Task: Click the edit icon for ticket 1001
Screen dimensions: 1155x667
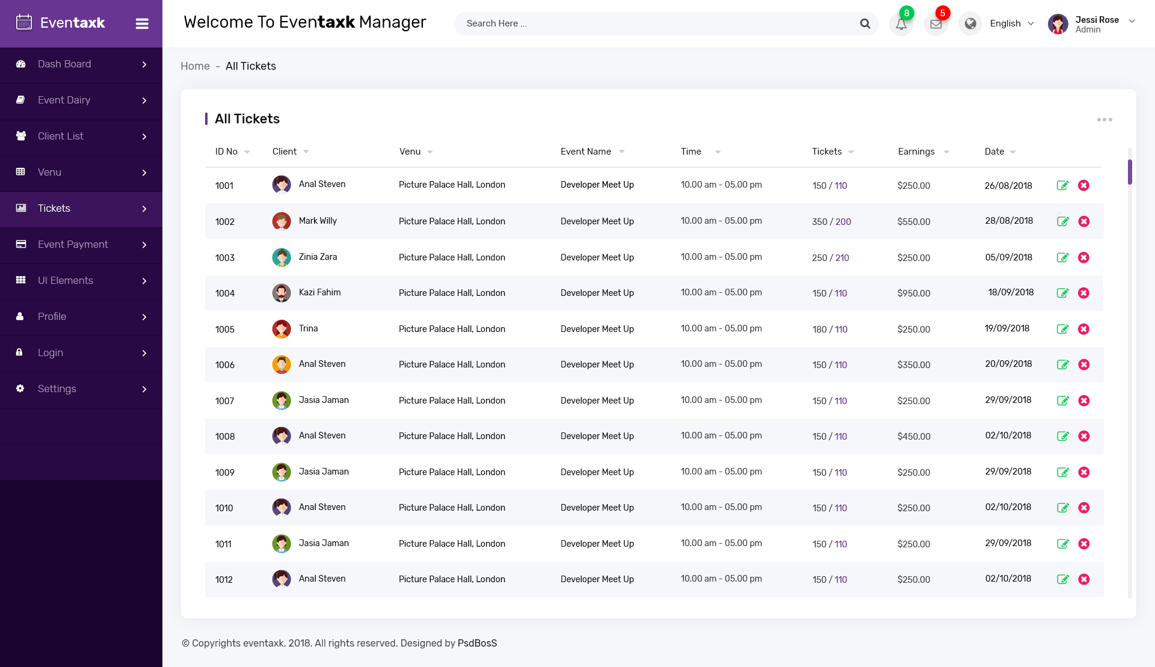Action: coord(1062,185)
